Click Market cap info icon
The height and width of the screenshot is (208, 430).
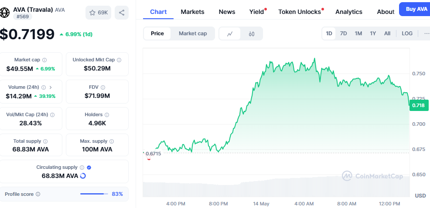44,60
